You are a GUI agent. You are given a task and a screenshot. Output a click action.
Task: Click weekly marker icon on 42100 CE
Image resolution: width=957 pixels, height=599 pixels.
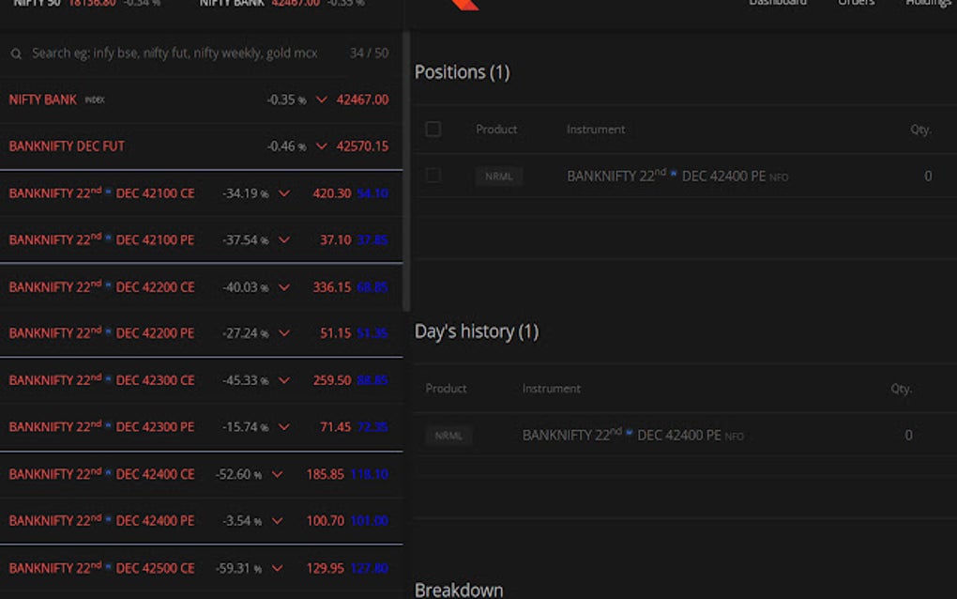pyautogui.click(x=108, y=192)
